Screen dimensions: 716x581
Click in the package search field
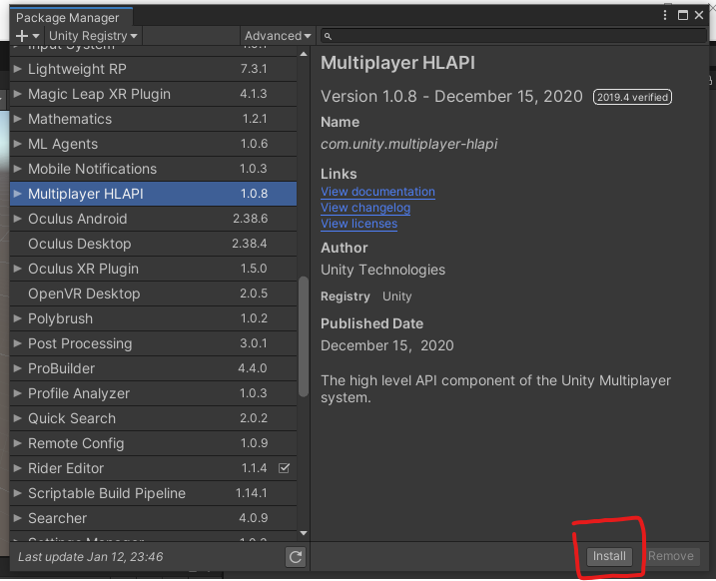coord(513,36)
